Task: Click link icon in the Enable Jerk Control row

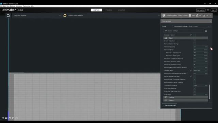Action: [191, 35]
